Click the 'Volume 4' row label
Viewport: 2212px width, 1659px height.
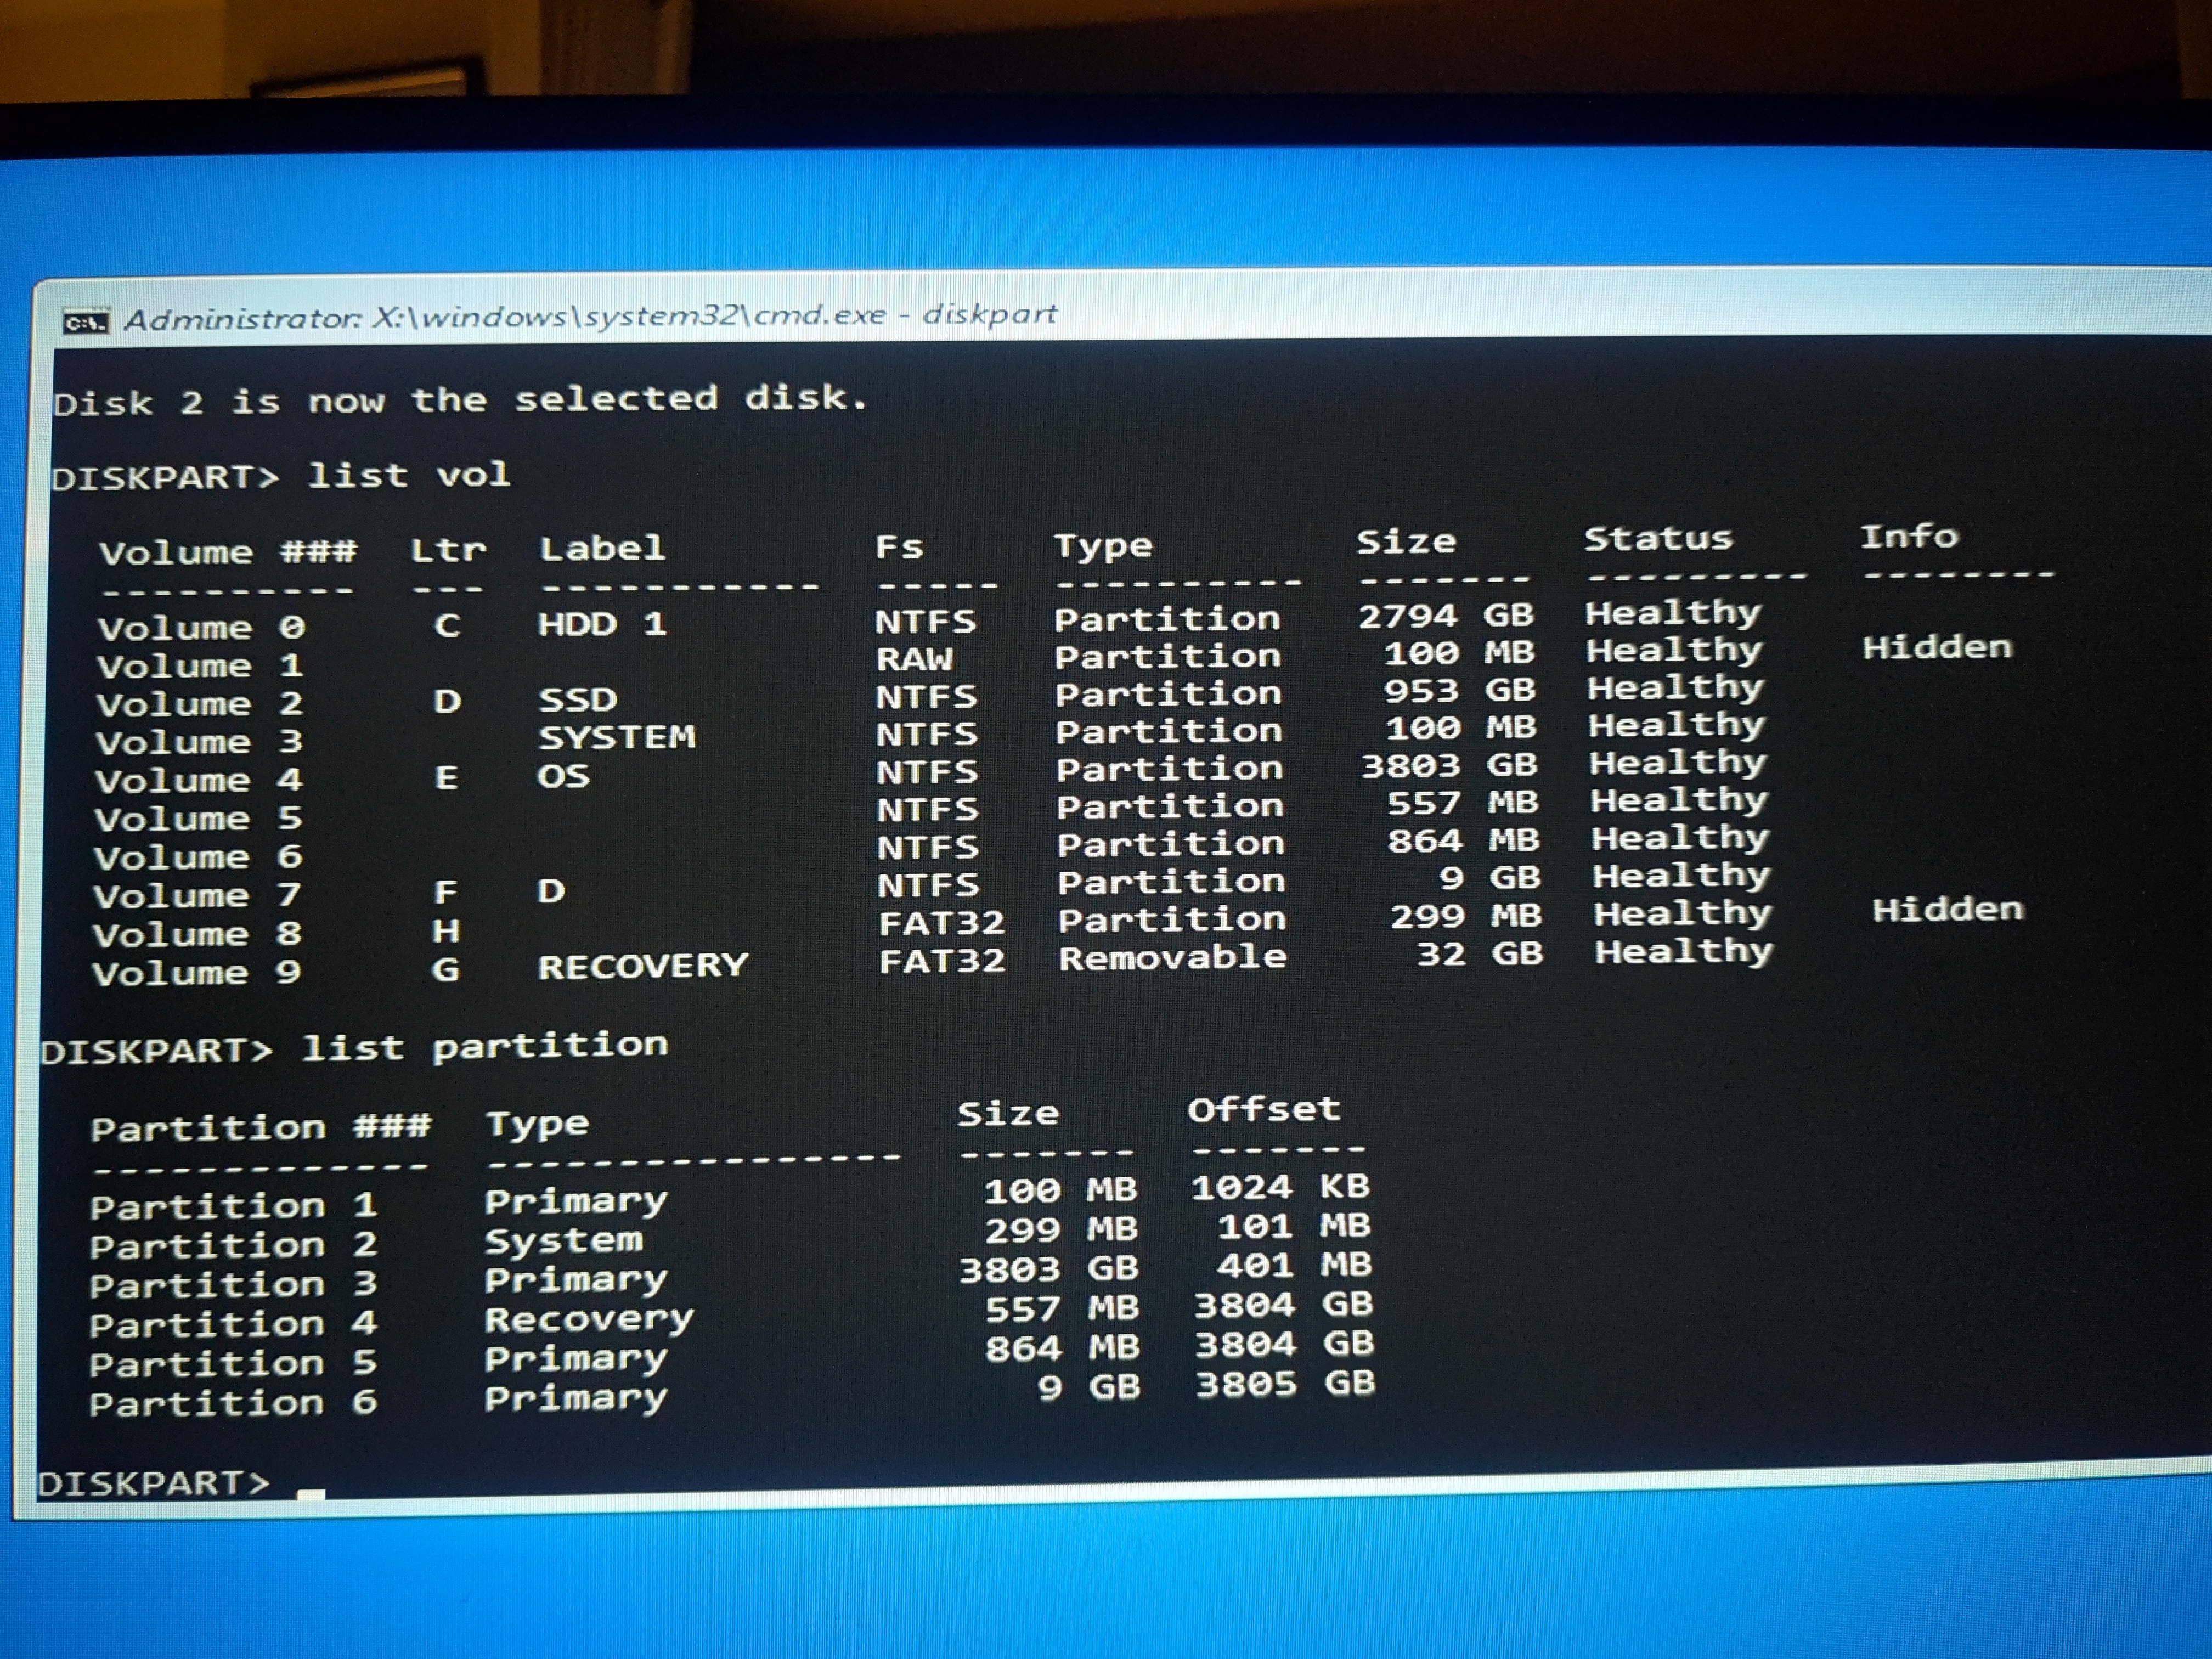tap(198, 780)
